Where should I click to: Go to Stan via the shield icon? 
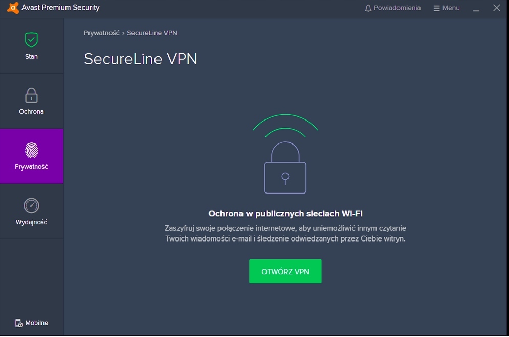coord(31,40)
